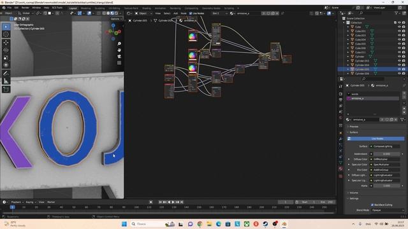
Task: Open node editor Add menu
Action: [x=176, y=13]
